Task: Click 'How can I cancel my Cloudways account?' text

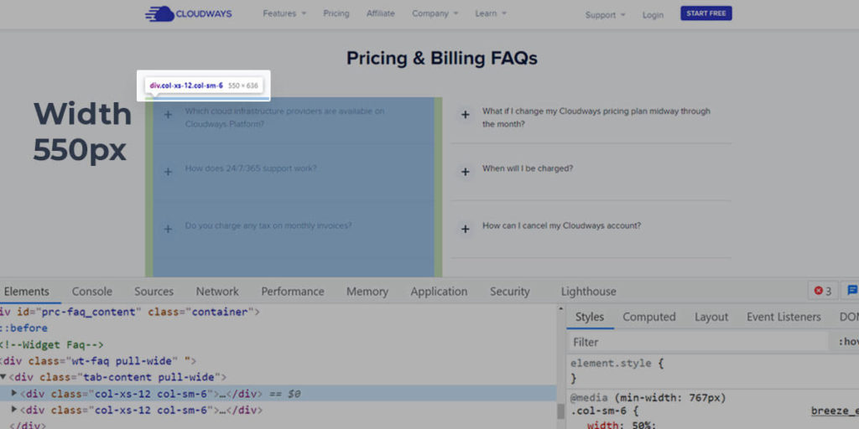Action: tap(561, 225)
